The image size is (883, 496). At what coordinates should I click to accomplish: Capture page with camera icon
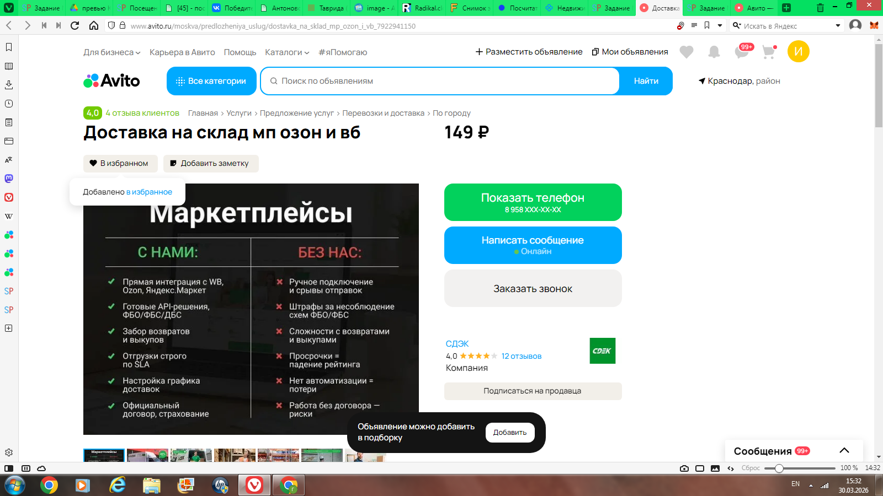684,468
